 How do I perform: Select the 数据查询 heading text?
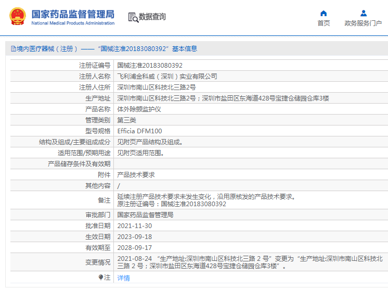tap(152, 17)
